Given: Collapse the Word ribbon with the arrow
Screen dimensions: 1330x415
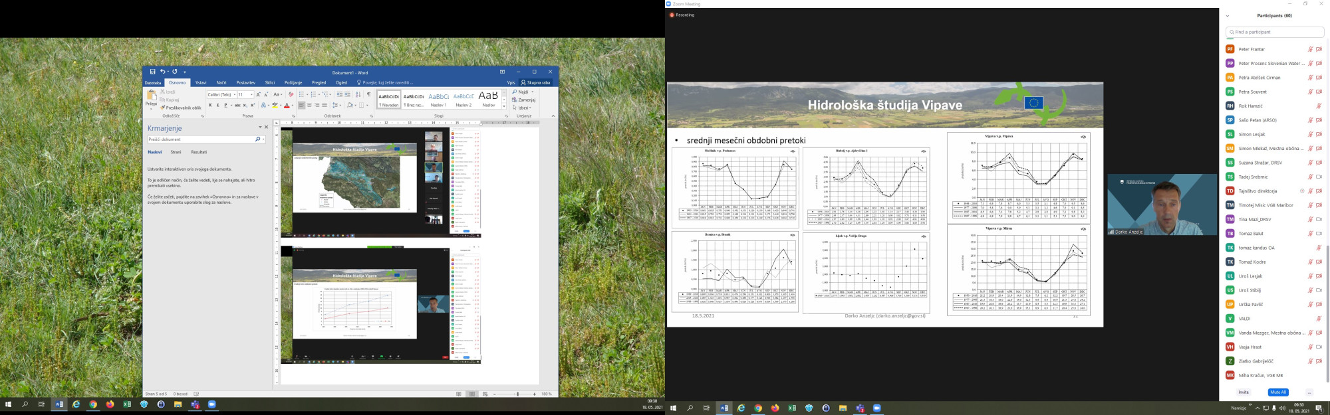Looking at the screenshot, I should click(553, 116).
